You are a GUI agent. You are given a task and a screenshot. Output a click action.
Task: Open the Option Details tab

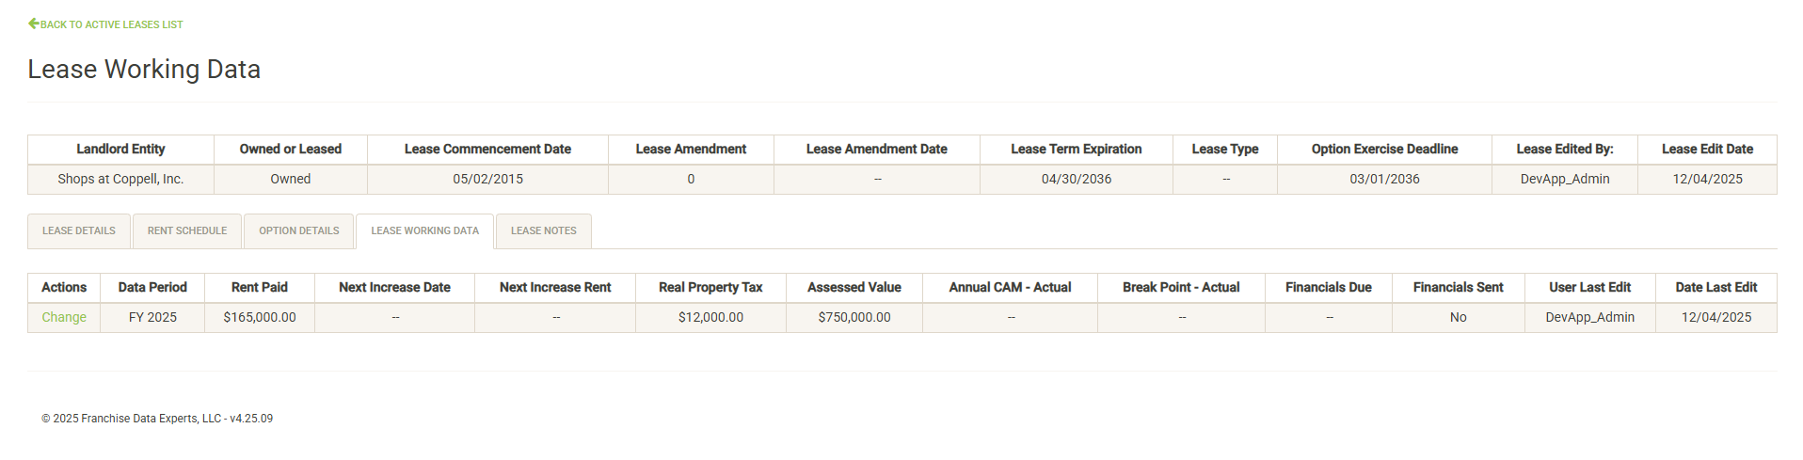299,230
